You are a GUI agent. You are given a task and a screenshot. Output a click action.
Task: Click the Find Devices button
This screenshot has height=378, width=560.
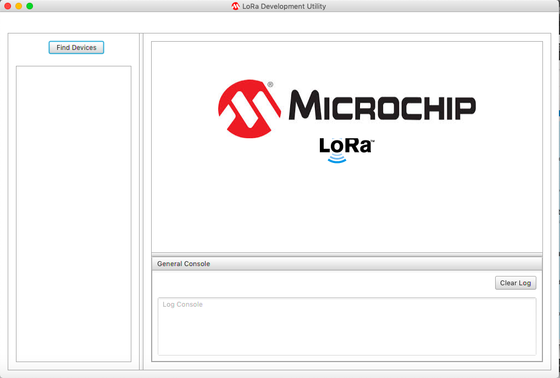76,47
